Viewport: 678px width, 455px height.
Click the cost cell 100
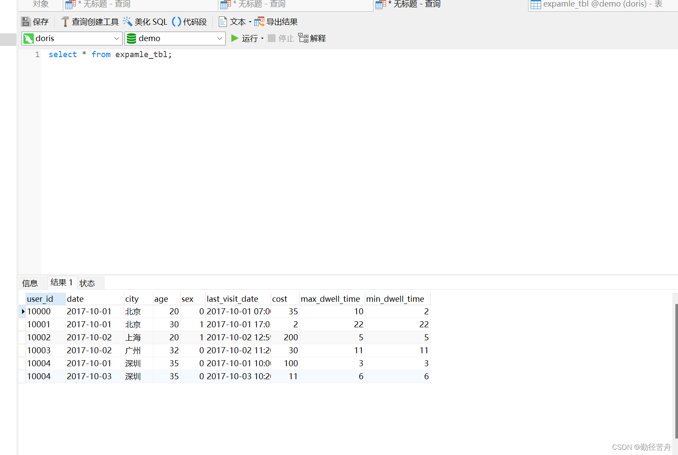285,363
